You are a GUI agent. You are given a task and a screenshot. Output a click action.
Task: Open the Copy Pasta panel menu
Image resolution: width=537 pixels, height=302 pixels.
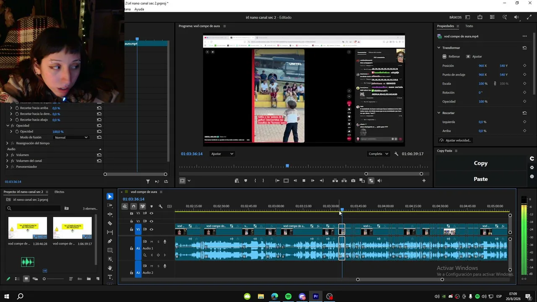click(456, 151)
